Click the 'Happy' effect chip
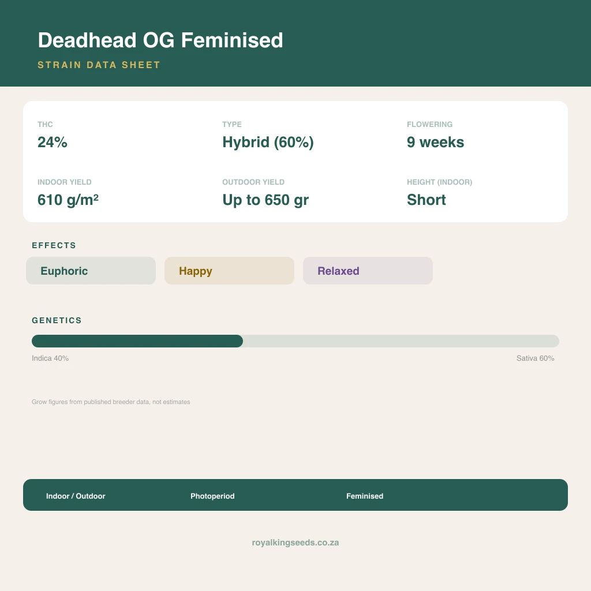This screenshot has height=591, width=591. [x=229, y=271]
